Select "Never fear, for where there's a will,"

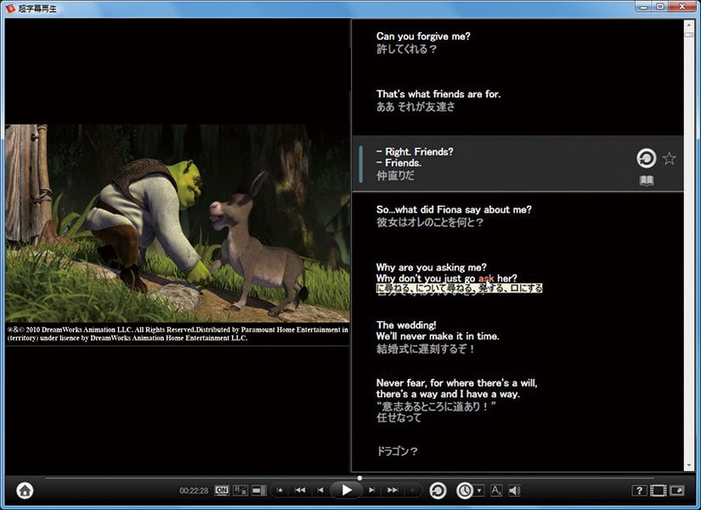point(456,383)
